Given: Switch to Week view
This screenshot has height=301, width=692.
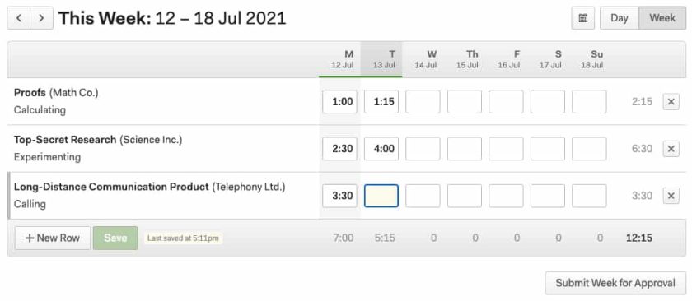Looking at the screenshot, I should pyautogui.click(x=662, y=18).
